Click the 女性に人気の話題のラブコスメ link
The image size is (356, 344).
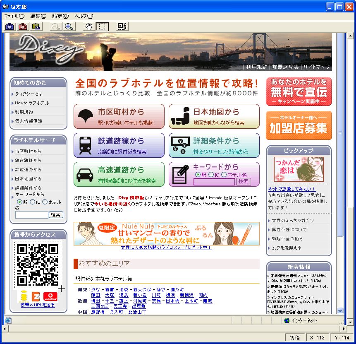[166, 248]
